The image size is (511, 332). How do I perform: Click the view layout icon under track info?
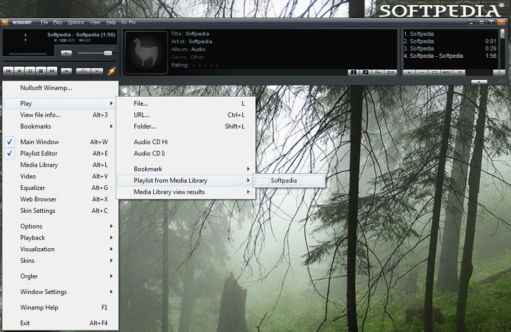tap(391, 72)
